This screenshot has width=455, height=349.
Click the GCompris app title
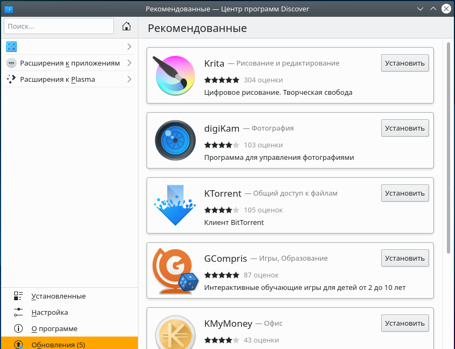(x=225, y=258)
